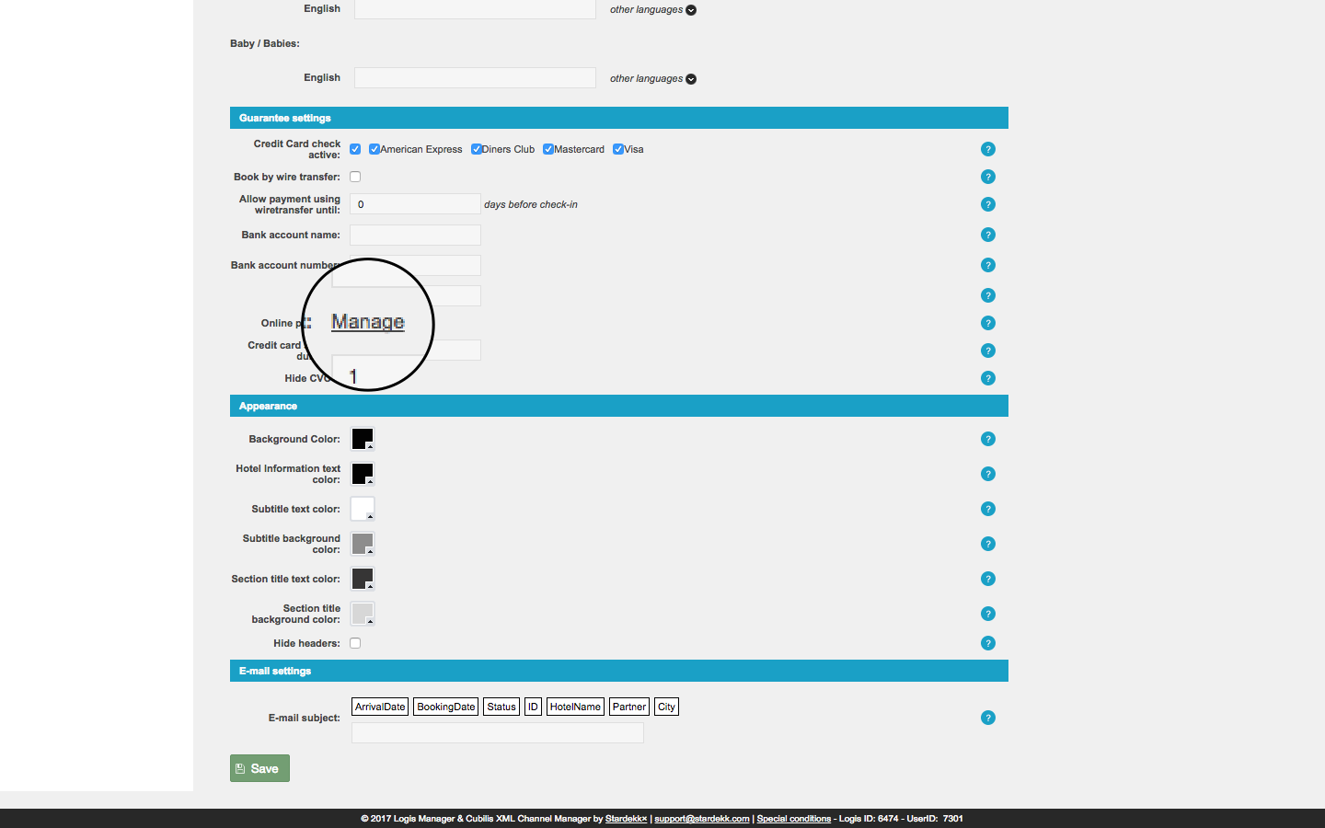Screen dimensions: 1325x828
Task: Open the Manage online payment link
Action: 368,322
